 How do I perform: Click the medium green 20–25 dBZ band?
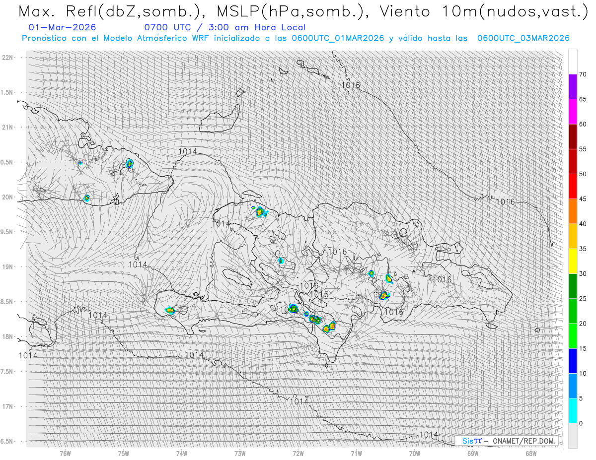pos(573,311)
